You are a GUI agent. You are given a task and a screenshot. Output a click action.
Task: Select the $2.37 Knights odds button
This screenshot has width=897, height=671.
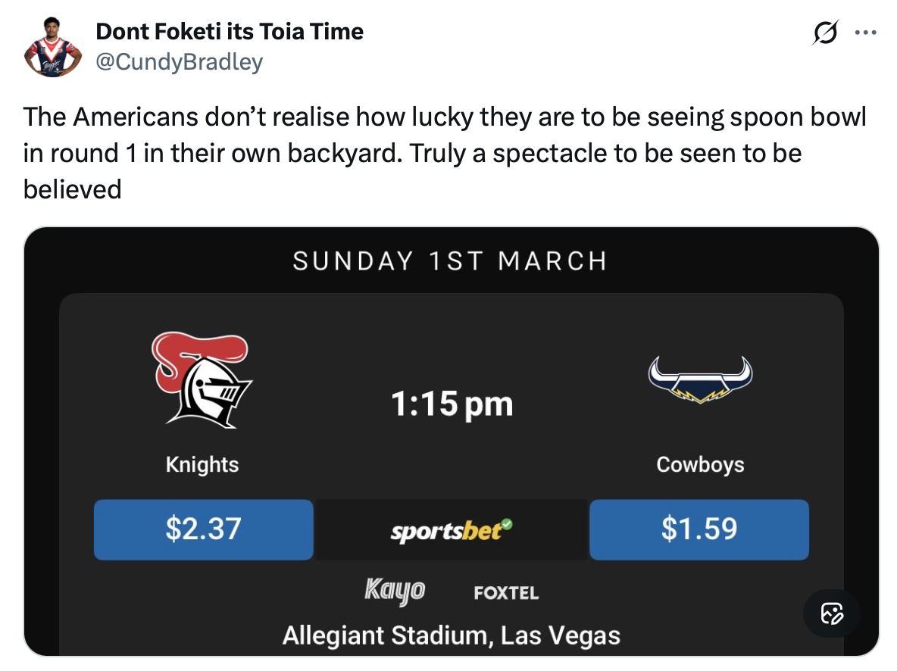(x=203, y=529)
